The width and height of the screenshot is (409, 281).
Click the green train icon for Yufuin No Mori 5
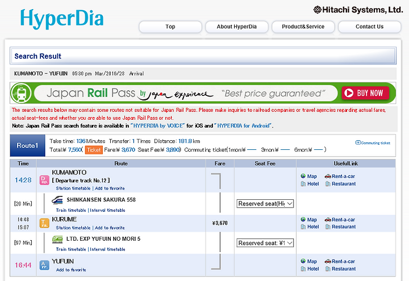click(x=57, y=240)
